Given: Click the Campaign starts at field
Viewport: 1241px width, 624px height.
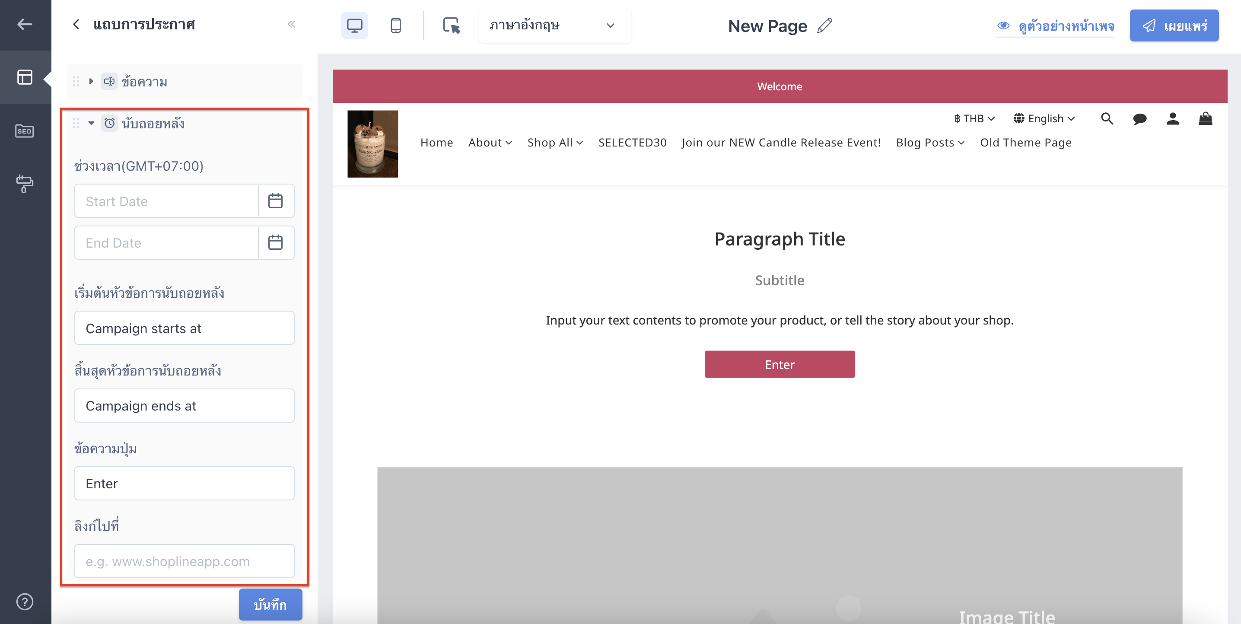Looking at the screenshot, I should pyautogui.click(x=185, y=328).
